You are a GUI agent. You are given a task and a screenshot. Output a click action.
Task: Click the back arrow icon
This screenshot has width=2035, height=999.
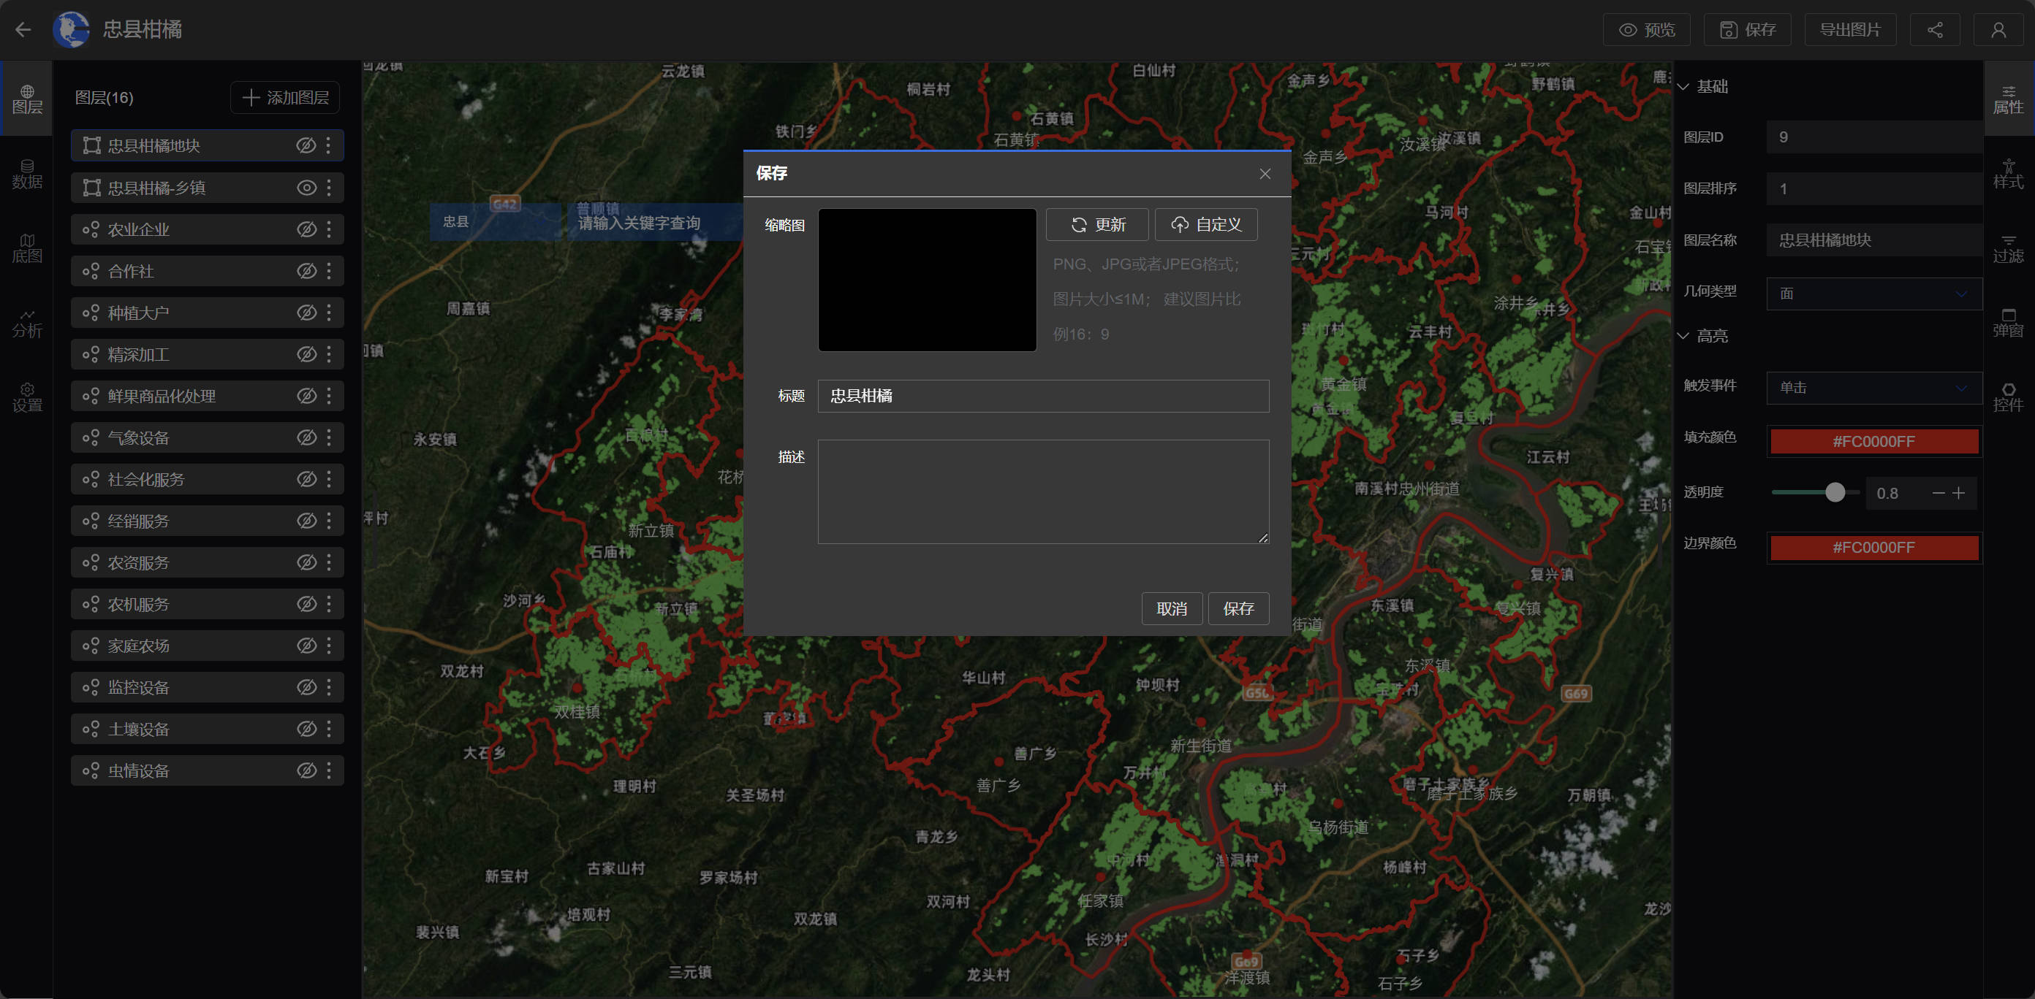[x=23, y=30]
